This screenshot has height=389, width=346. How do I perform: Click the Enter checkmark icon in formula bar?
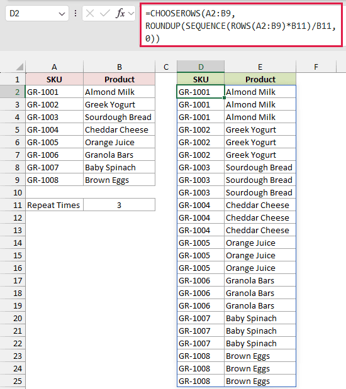(104, 13)
